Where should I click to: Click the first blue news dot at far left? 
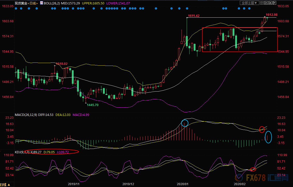click(x=16, y=9)
